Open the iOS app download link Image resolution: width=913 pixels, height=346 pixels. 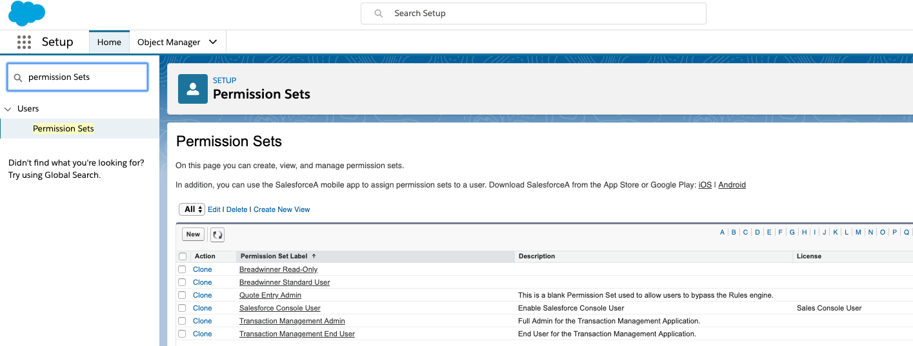pos(705,185)
